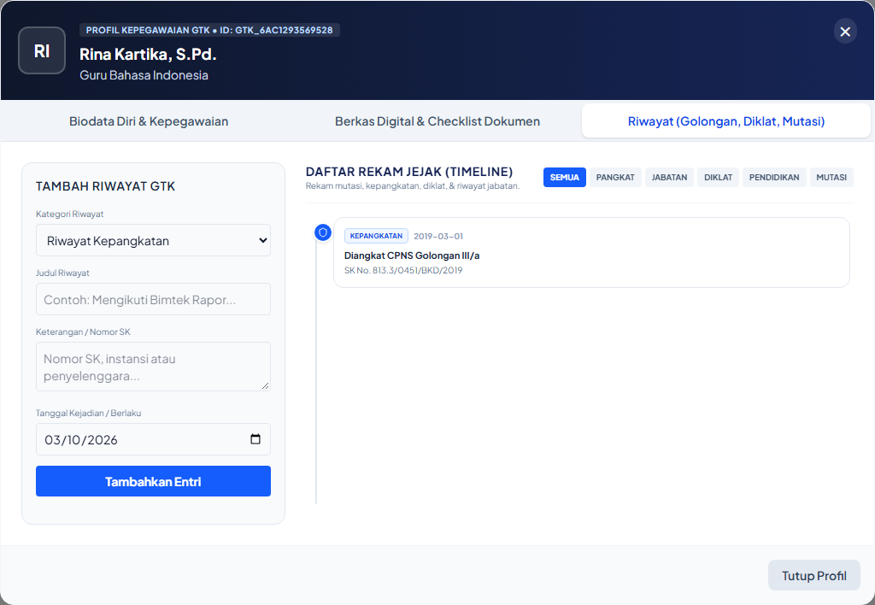Image resolution: width=875 pixels, height=605 pixels.
Task: Open Berkas Digital & Checklist Dokumen tab
Action: point(437,121)
